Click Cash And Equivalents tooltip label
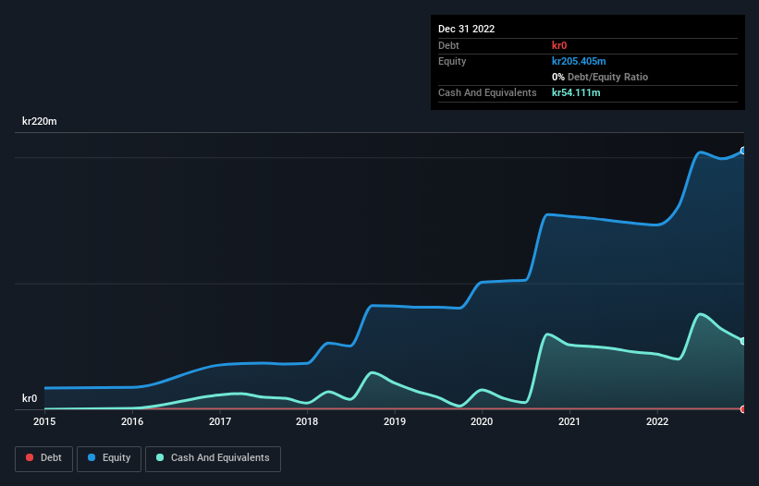The image size is (759, 486). [x=487, y=92]
